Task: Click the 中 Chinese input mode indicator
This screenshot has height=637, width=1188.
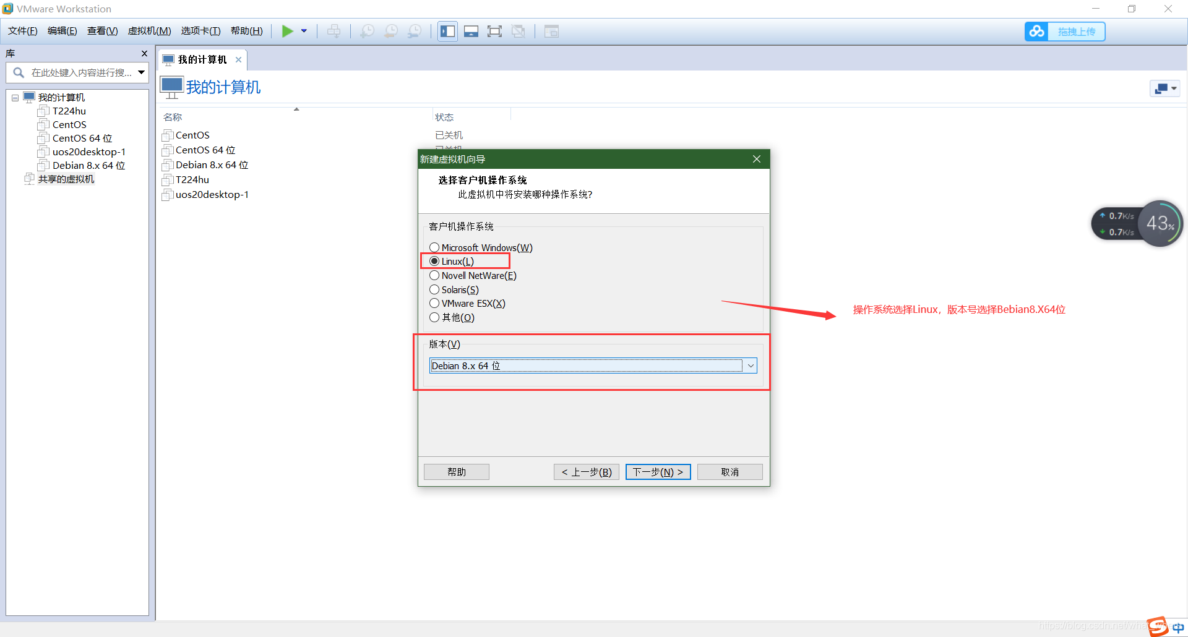Action: coord(1178,628)
